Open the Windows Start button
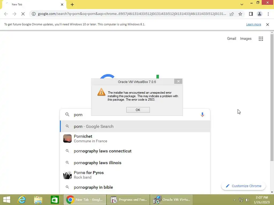Screen dimensions: 274x205 [x=7, y=200]
